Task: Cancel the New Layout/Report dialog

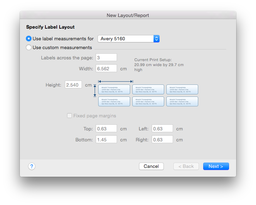Action: point(151,166)
